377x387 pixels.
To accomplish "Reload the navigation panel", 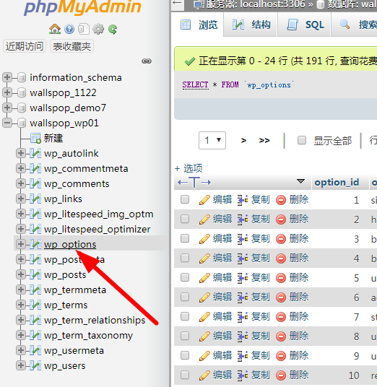I will (113, 30).
